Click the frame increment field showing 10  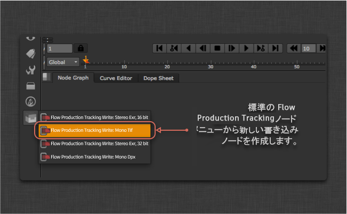click(309, 49)
